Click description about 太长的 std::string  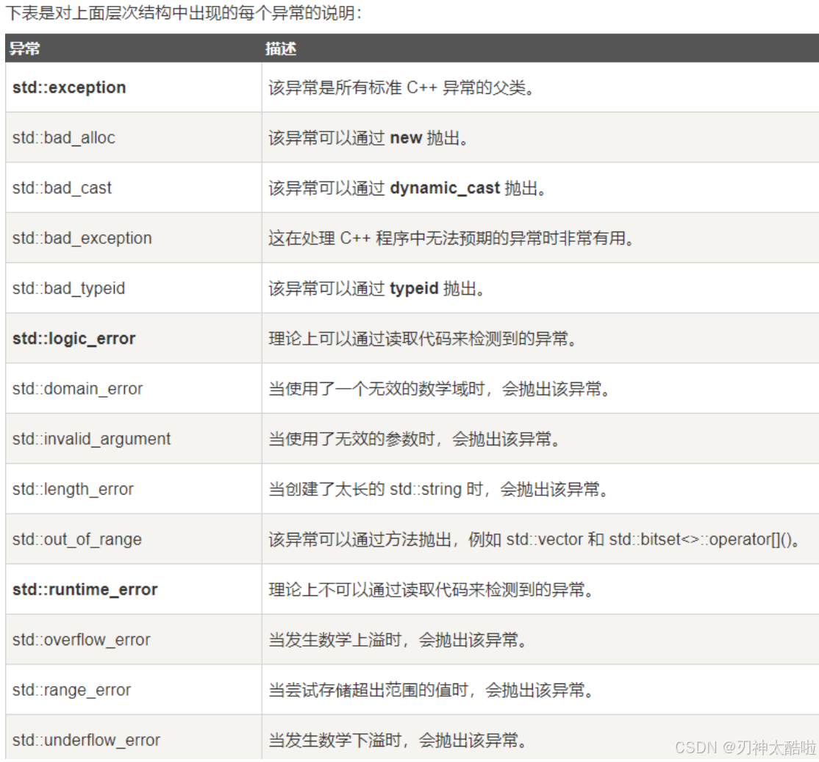pos(438,489)
